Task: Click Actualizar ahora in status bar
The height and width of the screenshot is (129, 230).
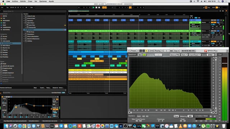Action: click(x=33, y=121)
